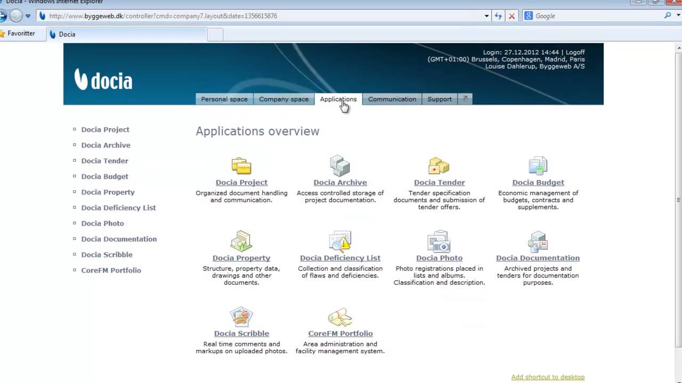Viewport: 682px width, 383px height.
Task: Click the search magnifier icon
Action: 668,16
